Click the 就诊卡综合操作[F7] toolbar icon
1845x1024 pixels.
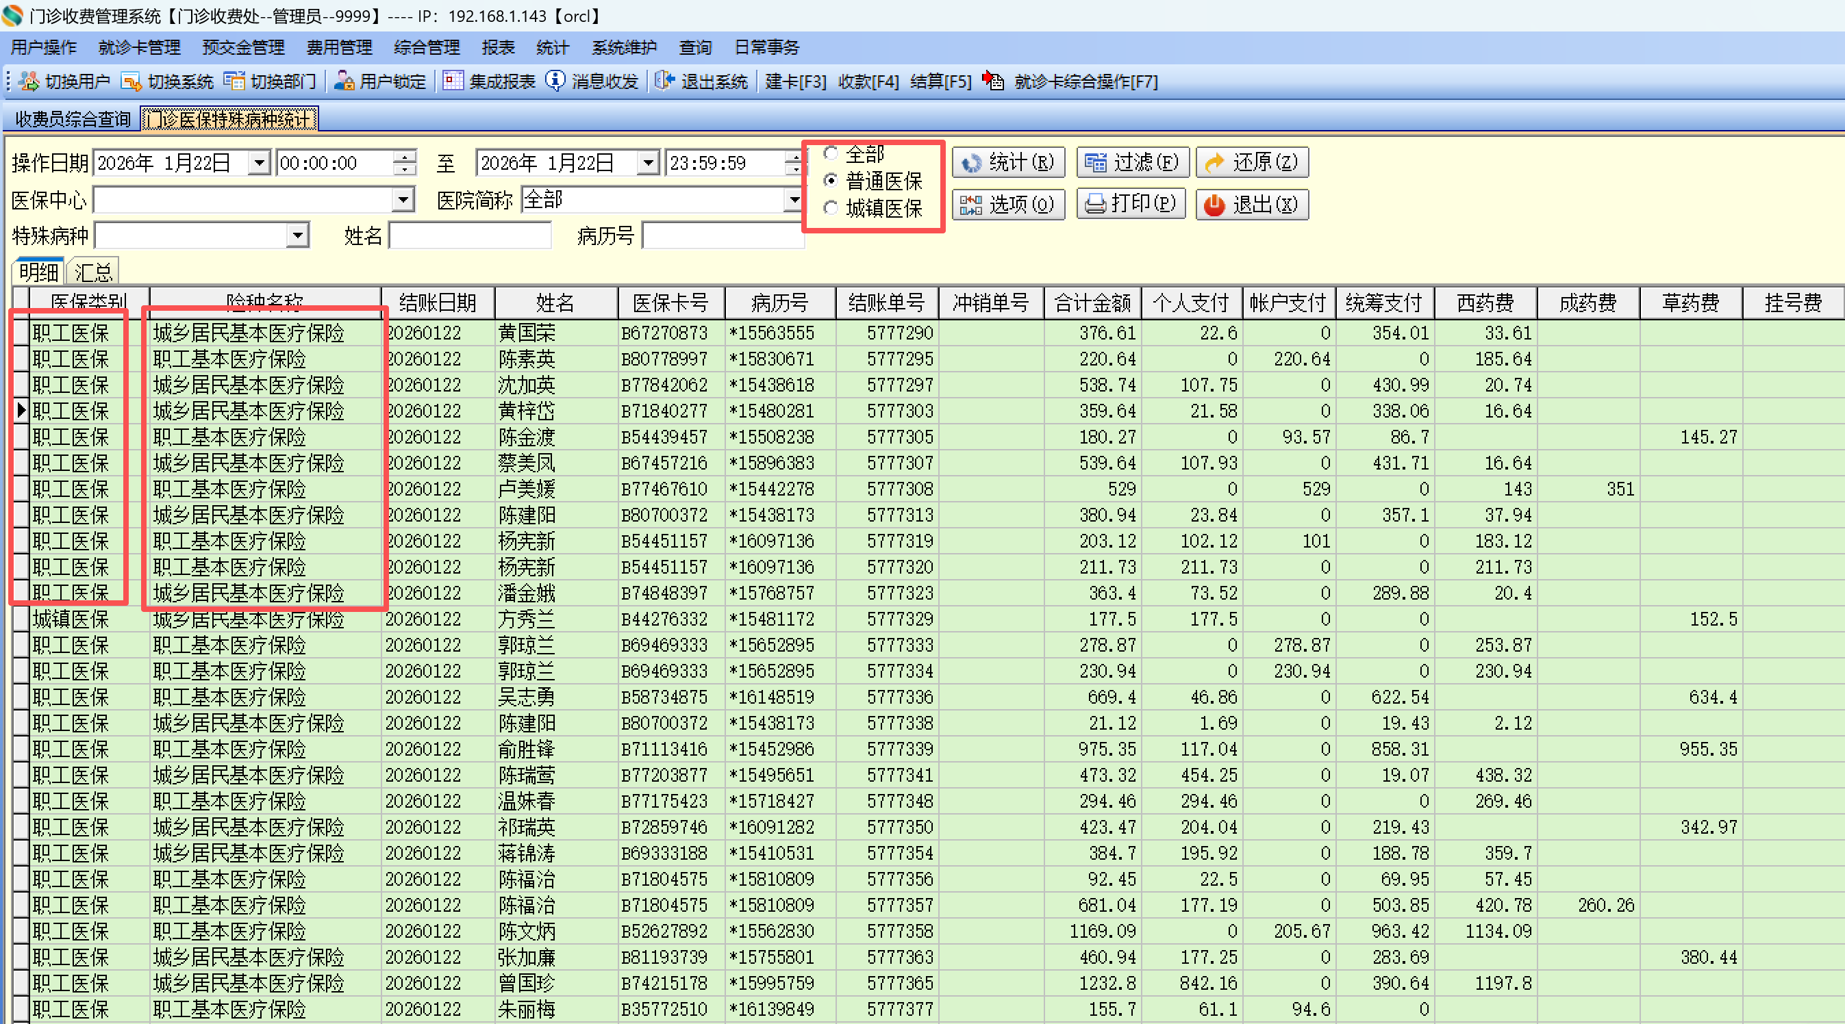click(994, 81)
